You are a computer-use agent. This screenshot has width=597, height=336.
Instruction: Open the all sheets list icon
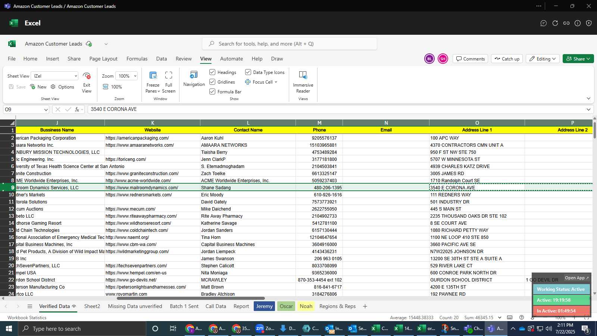(x=30, y=306)
